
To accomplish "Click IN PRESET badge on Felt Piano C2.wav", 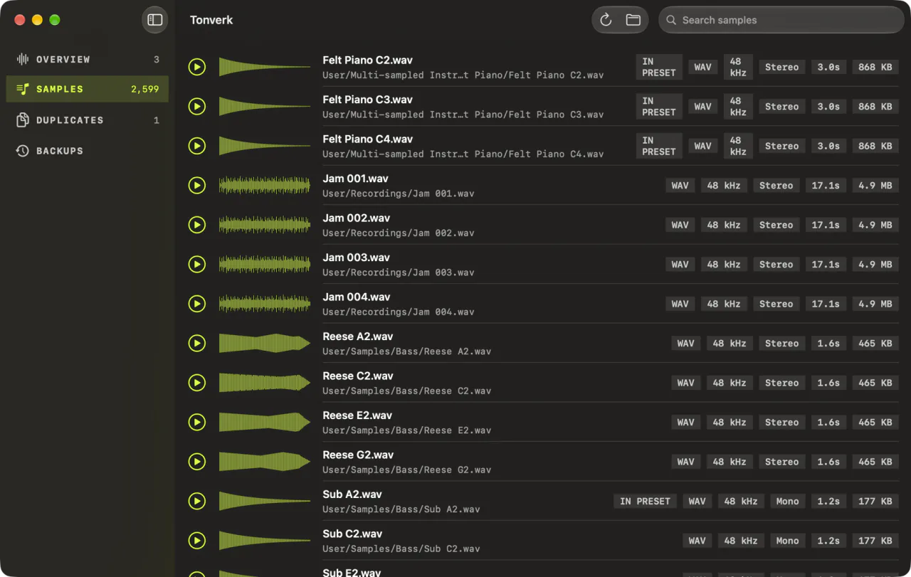I will [x=659, y=67].
